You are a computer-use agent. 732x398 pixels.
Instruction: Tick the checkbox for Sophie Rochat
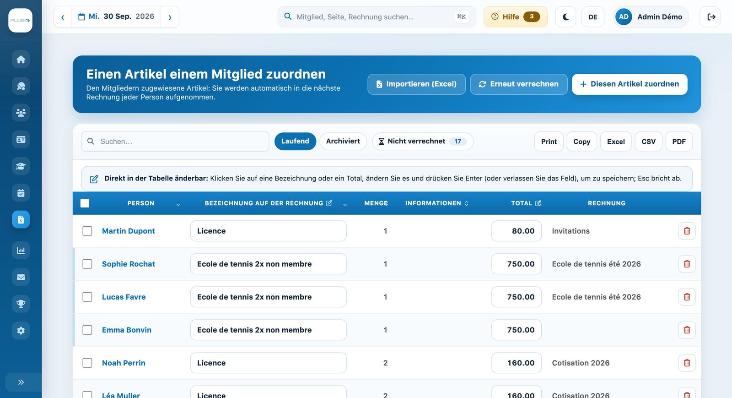pos(87,264)
